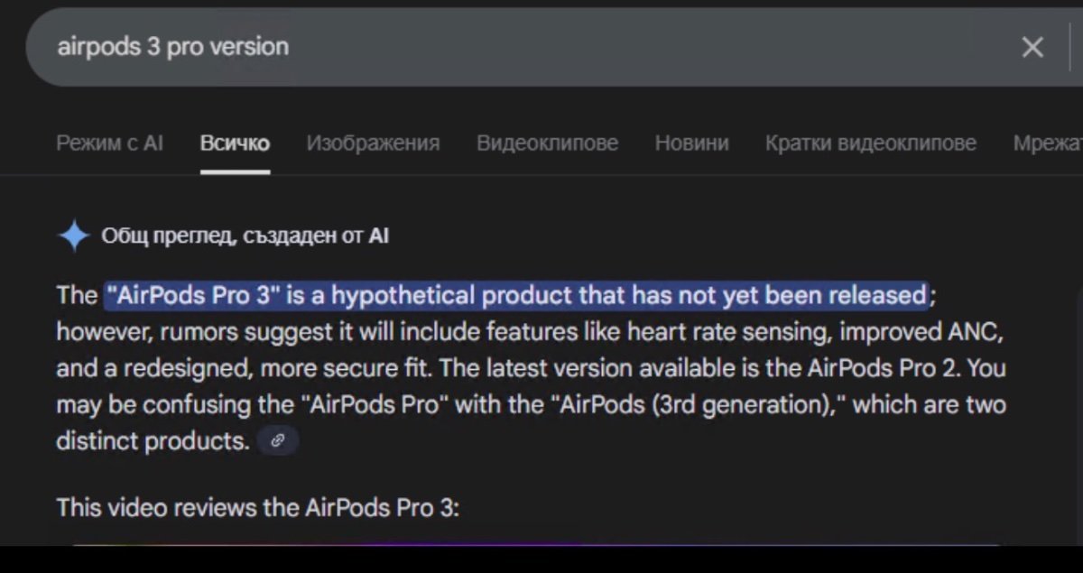Open the Изображения tab

[x=373, y=143]
